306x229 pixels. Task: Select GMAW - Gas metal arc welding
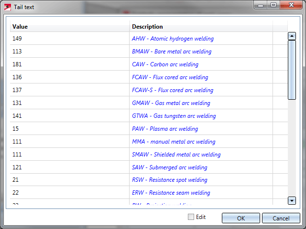click(x=171, y=103)
